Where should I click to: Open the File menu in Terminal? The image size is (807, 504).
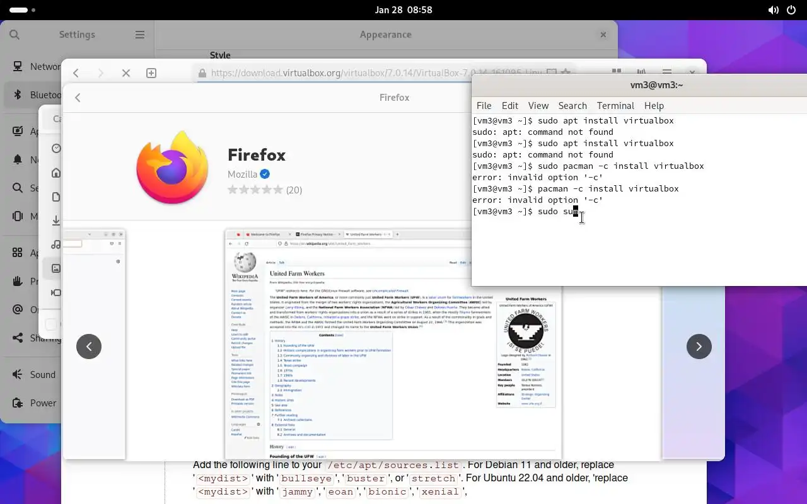(484, 106)
